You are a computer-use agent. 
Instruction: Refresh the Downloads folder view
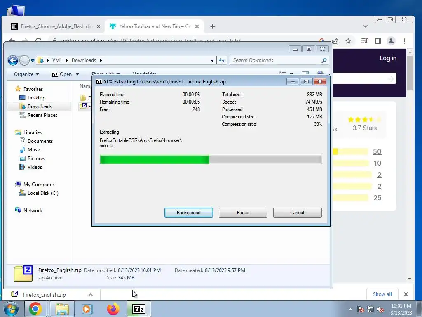(x=222, y=60)
